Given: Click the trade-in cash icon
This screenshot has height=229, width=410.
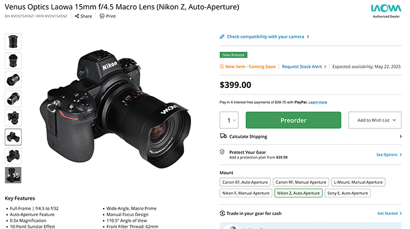Looking at the screenshot, I should [x=222, y=213].
